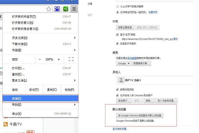Open 下载内容(D) from the menu

[x=40, y=44]
